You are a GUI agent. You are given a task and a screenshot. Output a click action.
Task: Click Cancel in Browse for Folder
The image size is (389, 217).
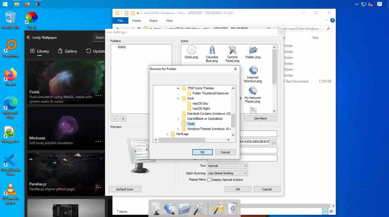coord(225,152)
